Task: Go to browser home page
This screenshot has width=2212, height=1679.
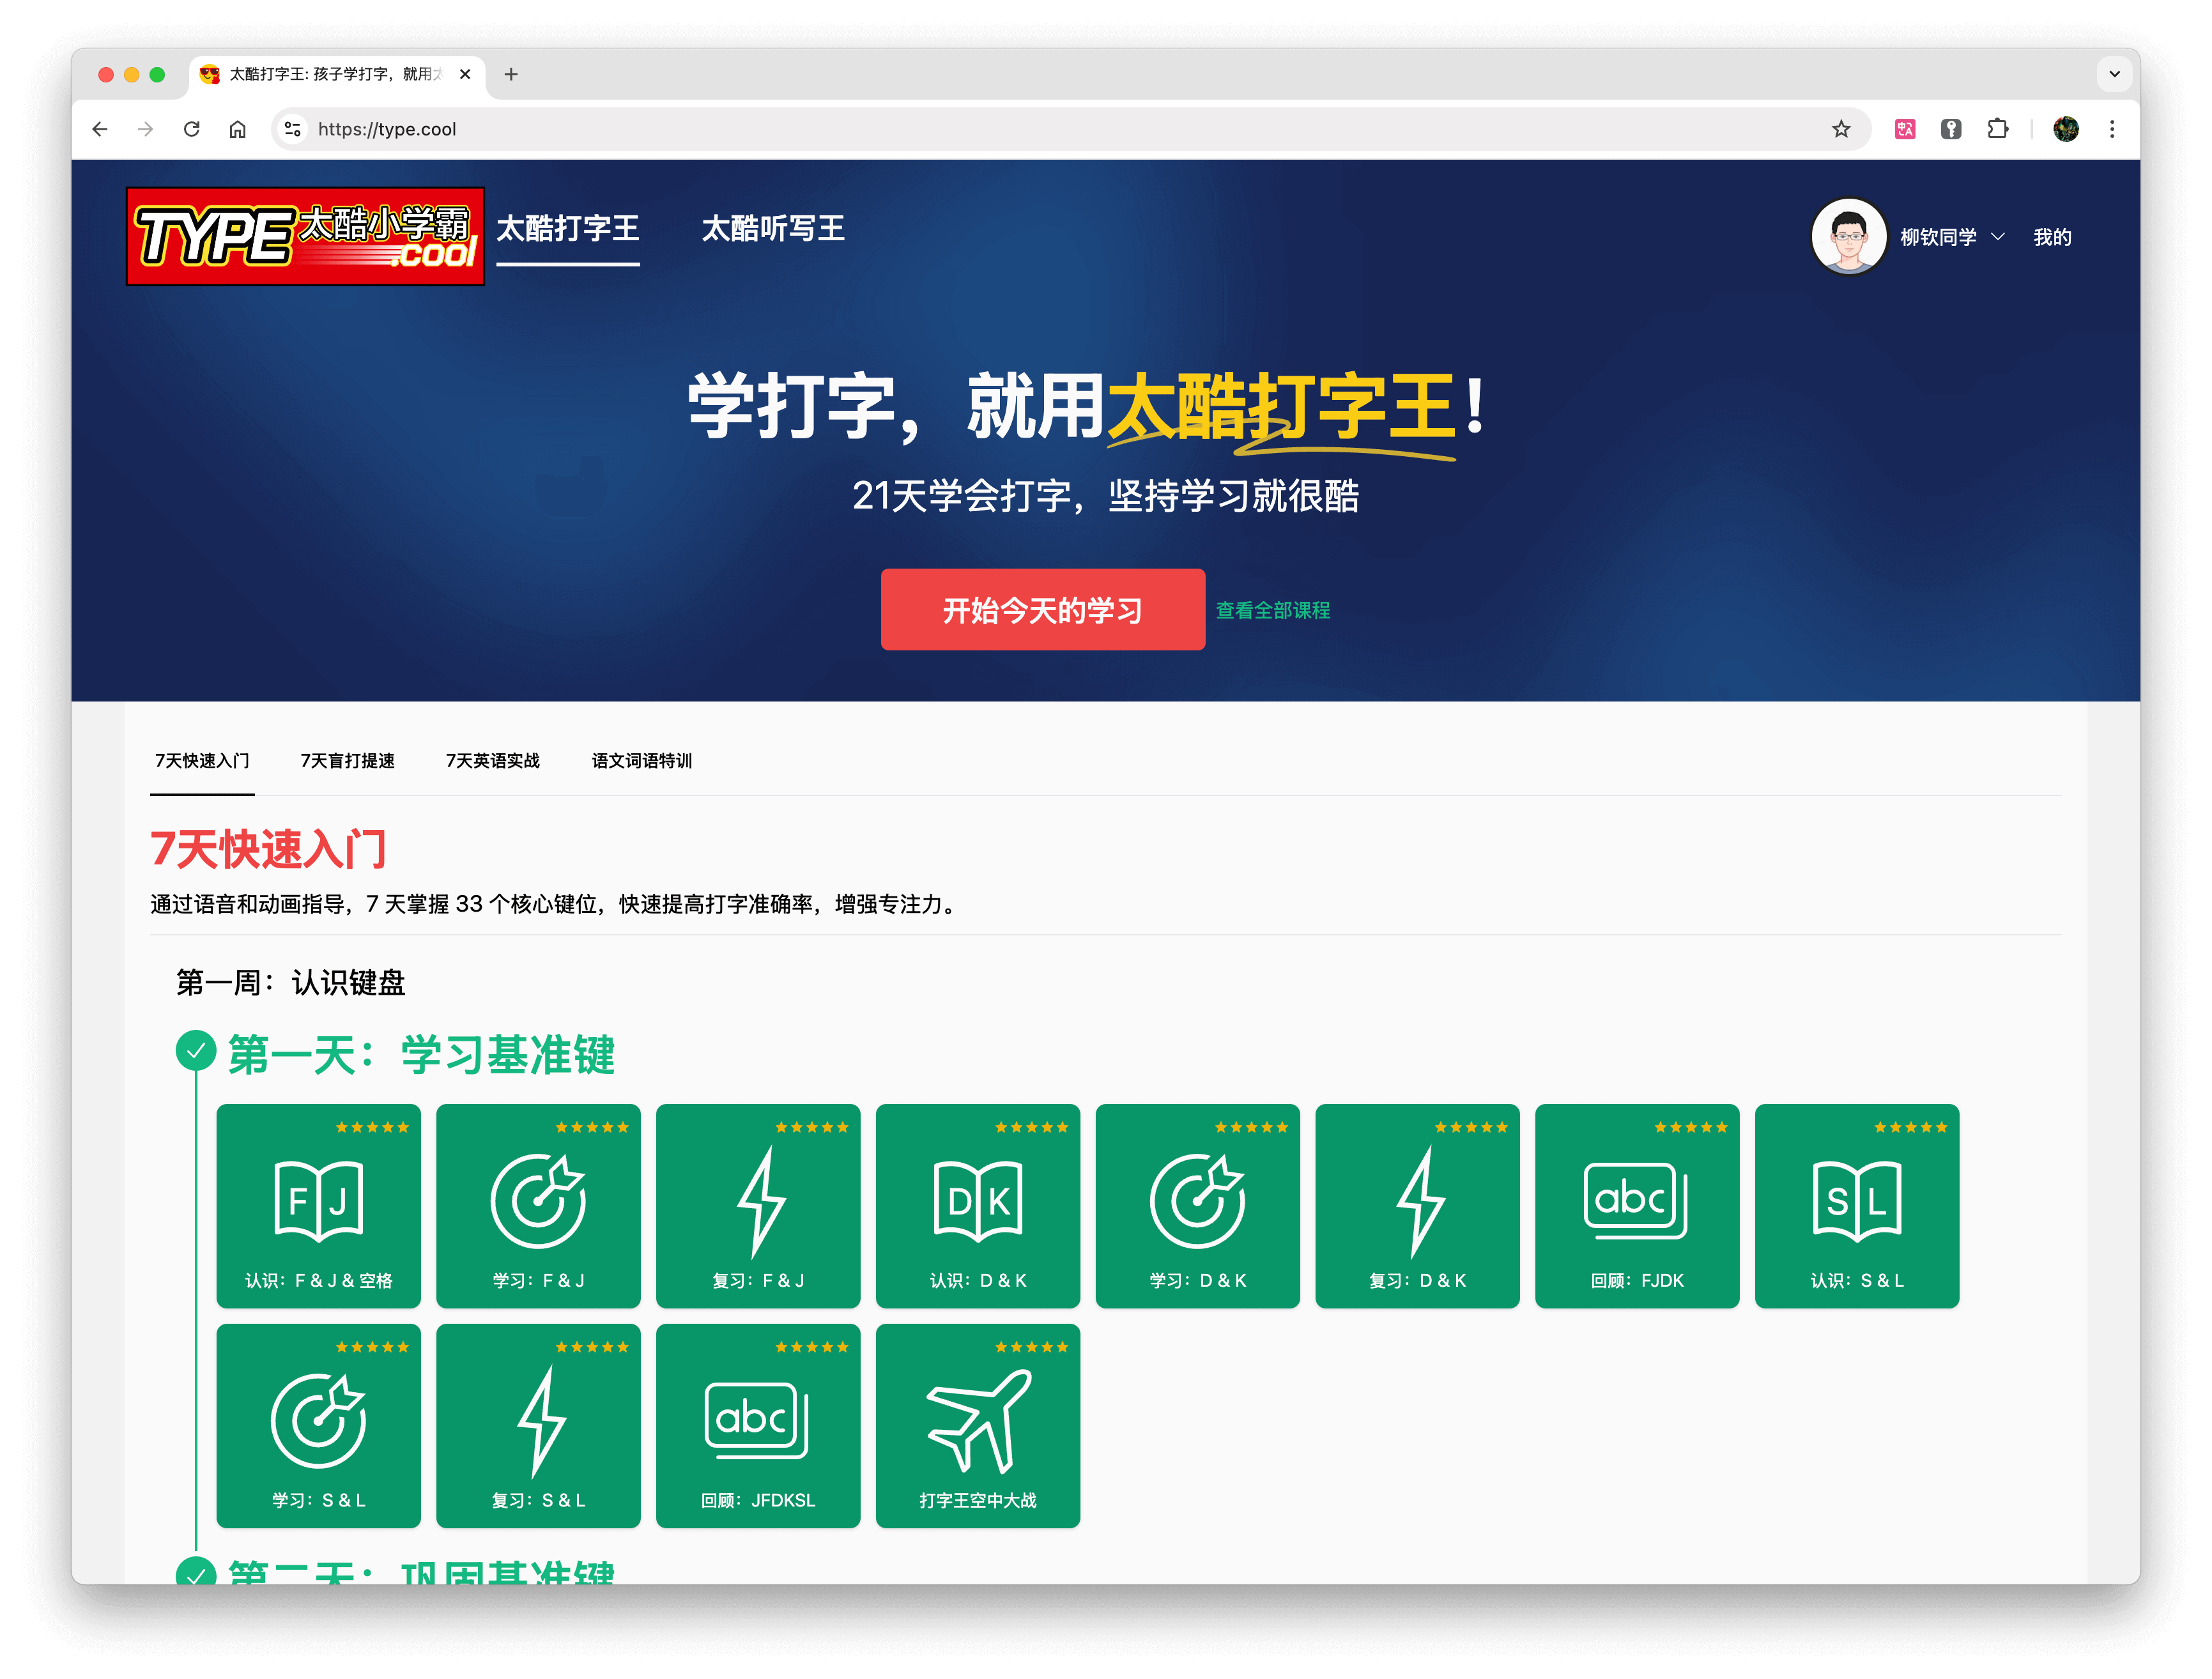Action: pos(238,129)
